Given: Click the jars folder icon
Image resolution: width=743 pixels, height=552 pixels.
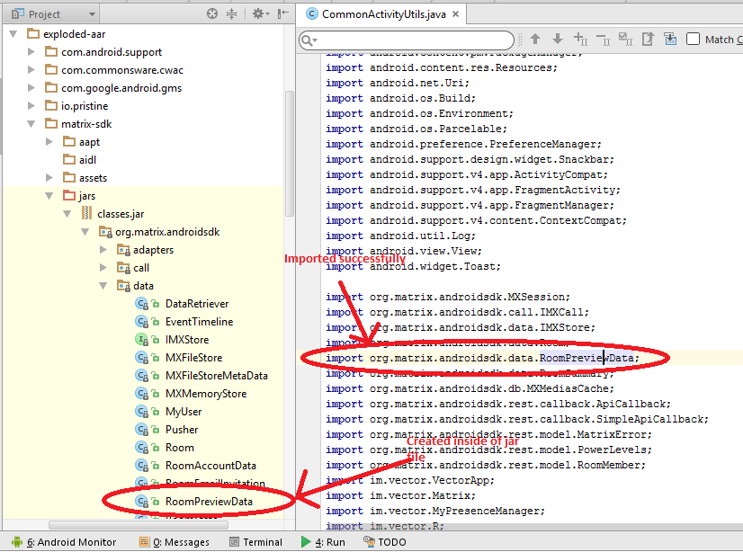Looking at the screenshot, I should (69, 195).
